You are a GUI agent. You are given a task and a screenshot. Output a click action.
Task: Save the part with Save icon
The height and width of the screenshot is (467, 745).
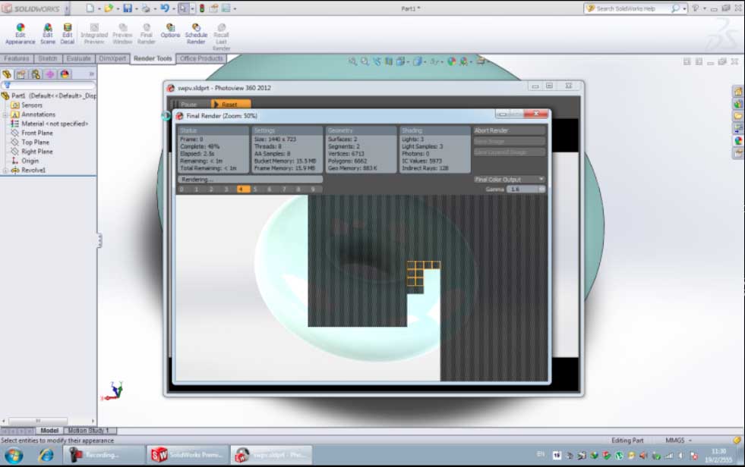pos(128,8)
